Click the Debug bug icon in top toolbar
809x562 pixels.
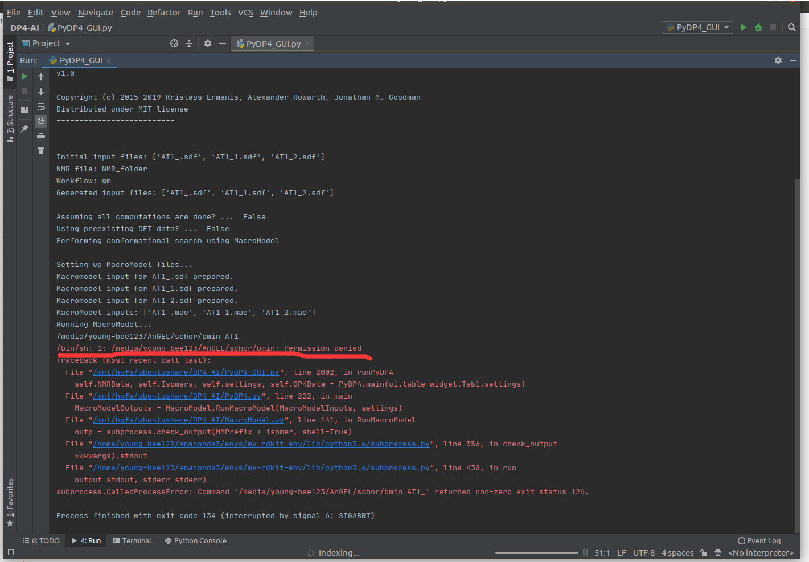click(758, 27)
